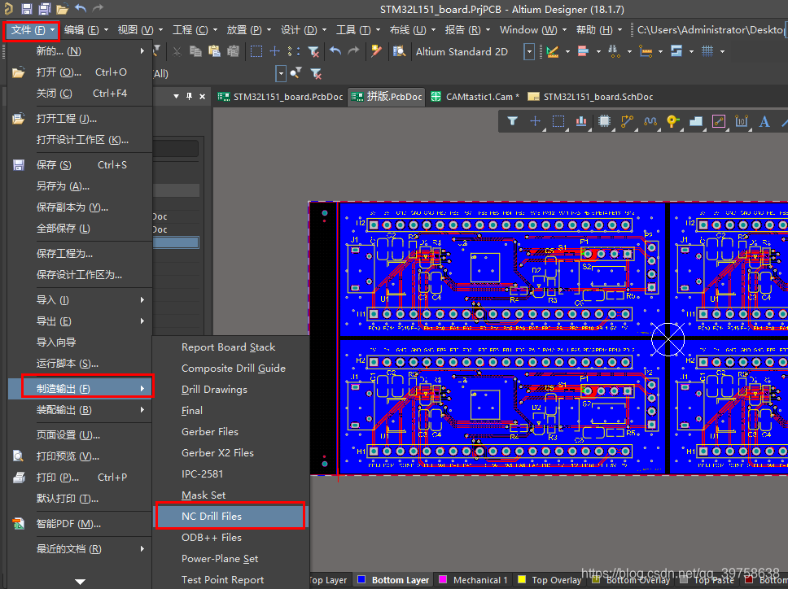Select the Bottom Layer tab
788x589 pixels.
(x=393, y=580)
